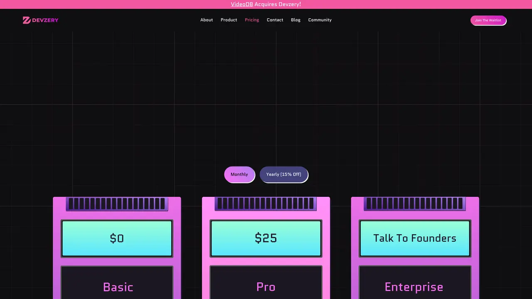532x299 pixels.
Task: Go to the About page
Action: [x=207, y=20]
